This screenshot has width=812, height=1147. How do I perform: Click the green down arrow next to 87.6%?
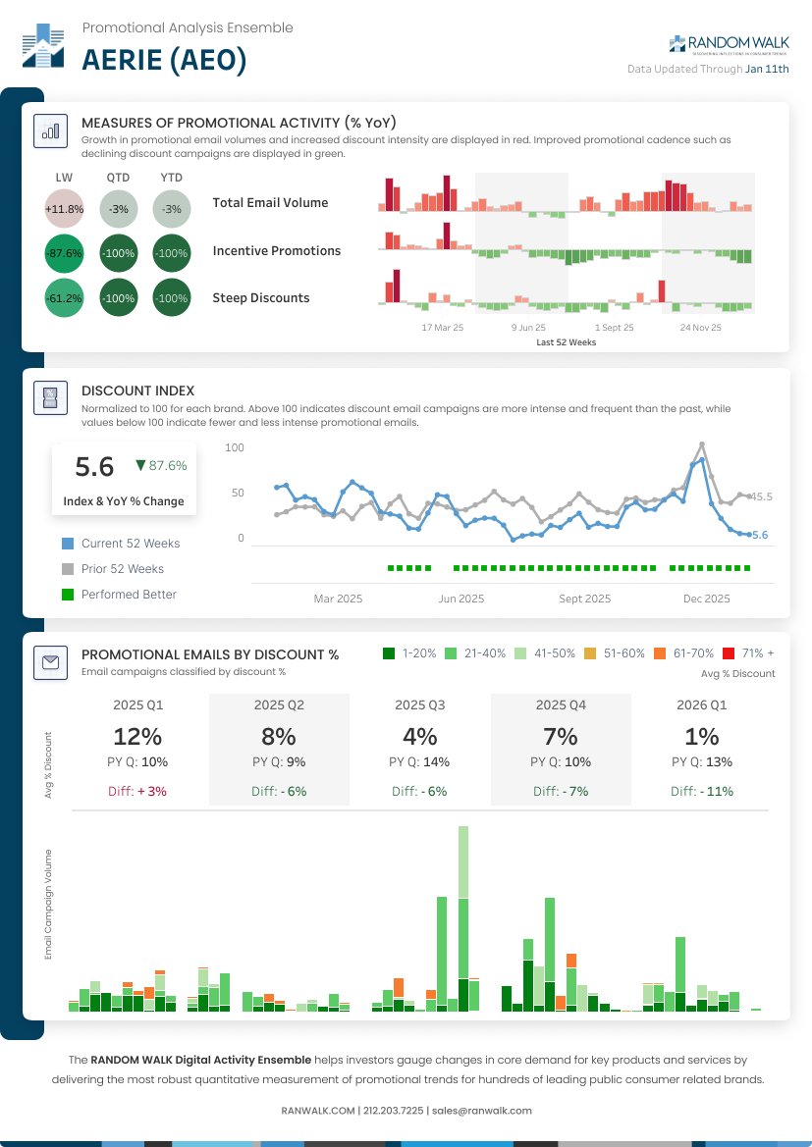click(140, 465)
